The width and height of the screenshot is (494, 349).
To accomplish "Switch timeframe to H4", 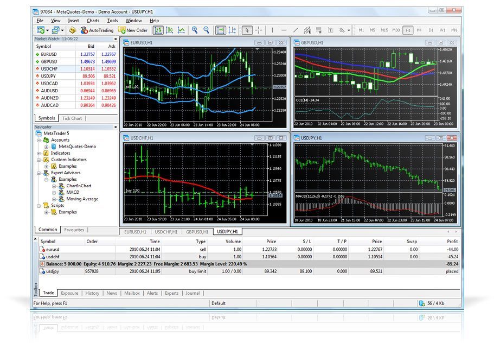I will (x=418, y=30).
